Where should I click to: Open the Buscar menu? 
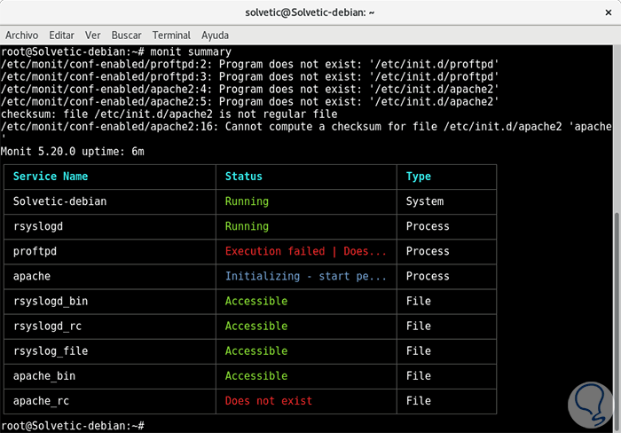coord(127,35)
